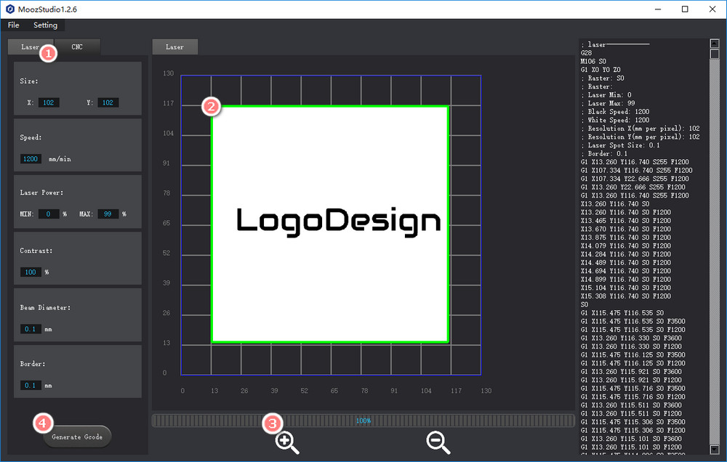Viewport: 727px width, 462px height.
Task: Click the Size X input field
Action: click(x=47, y=102)
